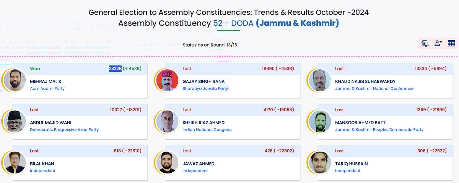Open Jawaz Ahmed's portrait image

[167, 162]
